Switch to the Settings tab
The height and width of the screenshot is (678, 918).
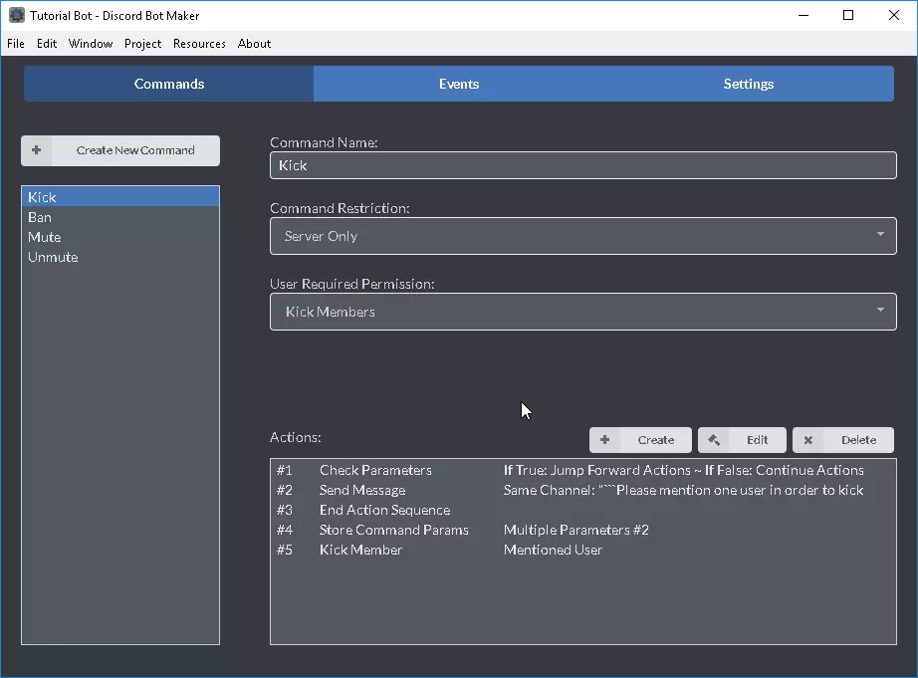pos(749,84)
